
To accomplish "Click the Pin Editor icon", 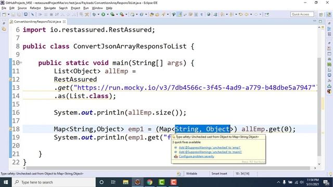I will [x=266, y=15].
